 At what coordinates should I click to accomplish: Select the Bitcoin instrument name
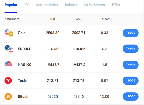tap(24, 96)
